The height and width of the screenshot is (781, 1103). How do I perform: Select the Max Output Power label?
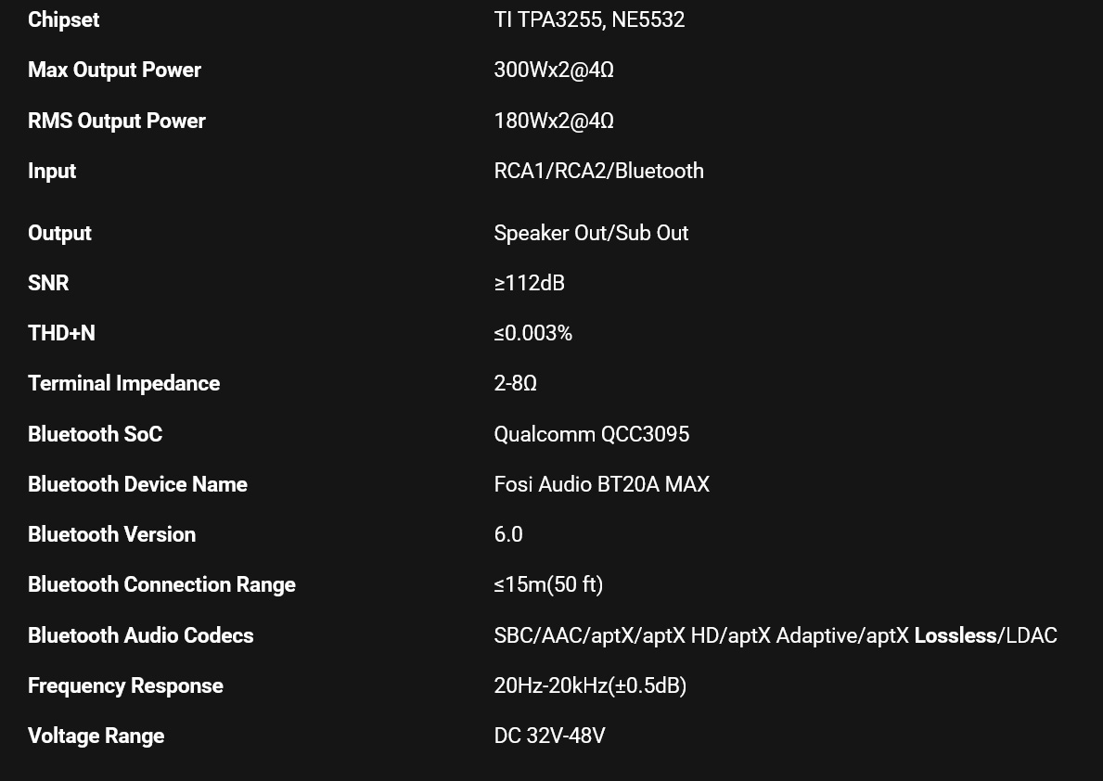114,70
